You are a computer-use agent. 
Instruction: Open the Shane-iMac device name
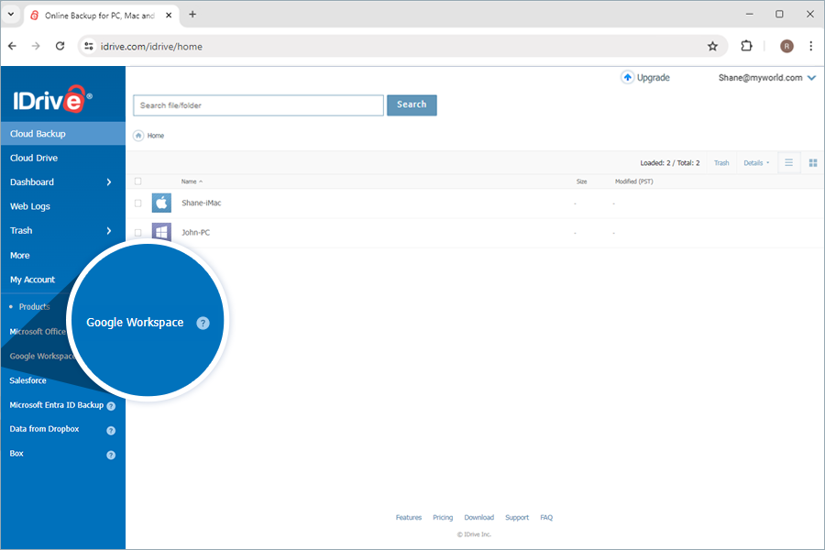point(201,203)
